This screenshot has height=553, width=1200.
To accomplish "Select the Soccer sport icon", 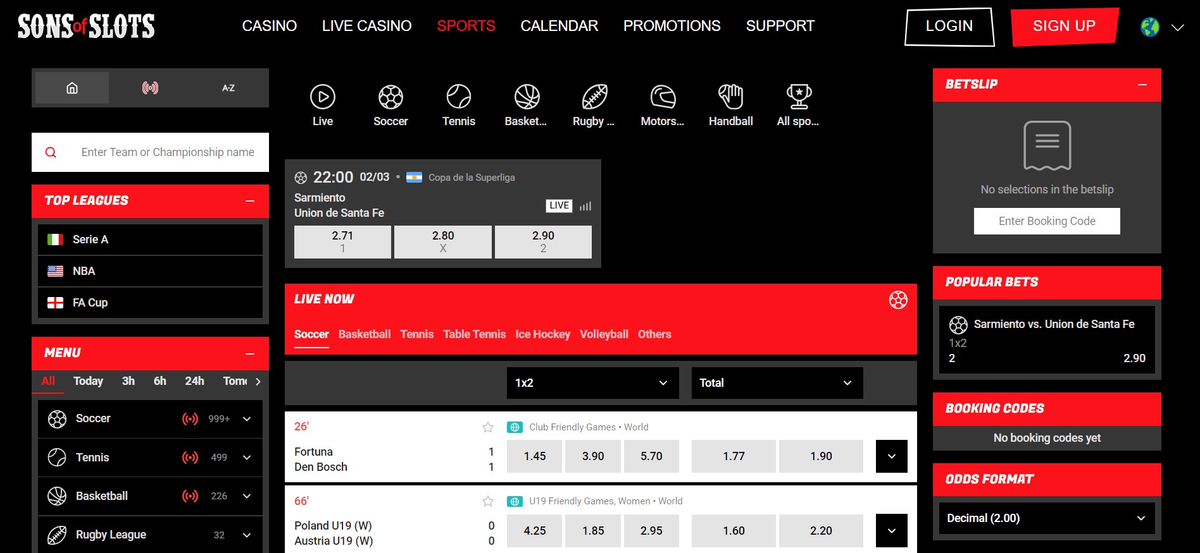I will click(x=391, y=97).
